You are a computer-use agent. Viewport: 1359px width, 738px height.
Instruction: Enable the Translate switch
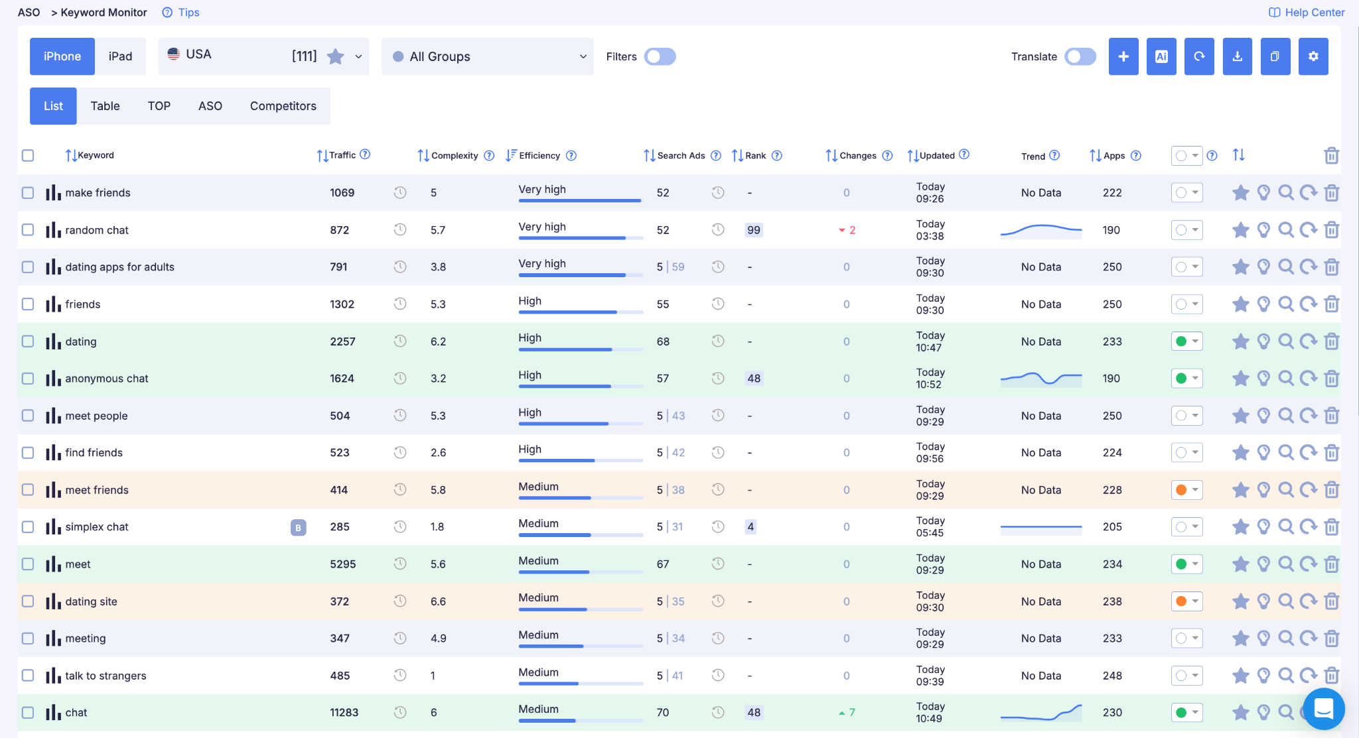click(x=1080, y=56)
